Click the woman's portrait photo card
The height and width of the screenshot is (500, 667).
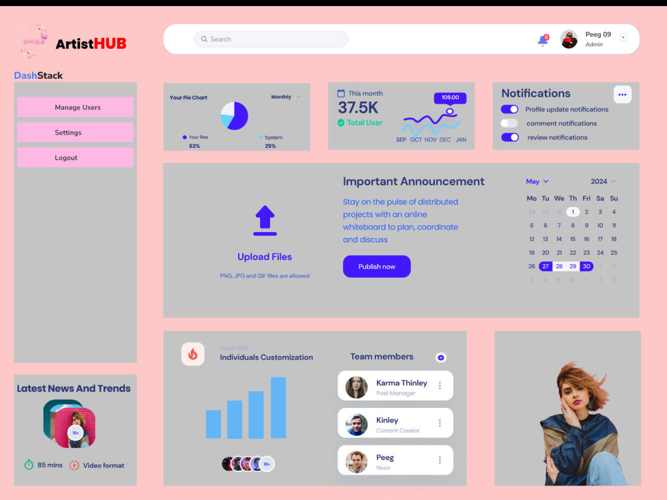[568, 408]
